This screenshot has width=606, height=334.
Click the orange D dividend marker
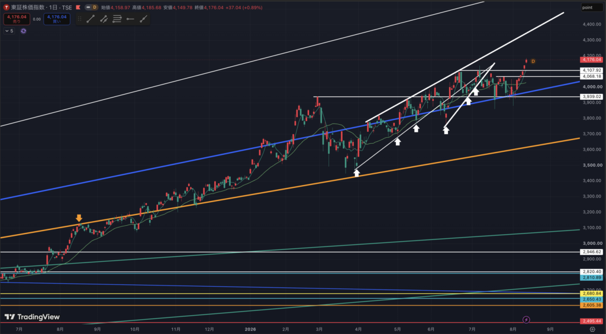pos(533,61)
